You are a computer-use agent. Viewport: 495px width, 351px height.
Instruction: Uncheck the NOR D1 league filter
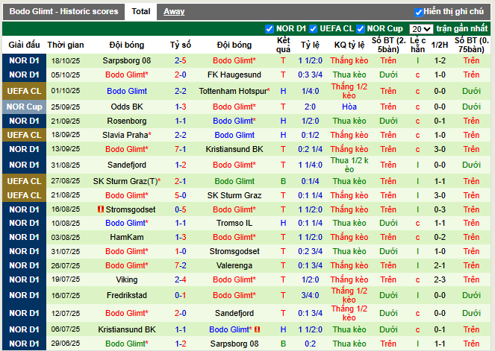[x=270, y=29]
